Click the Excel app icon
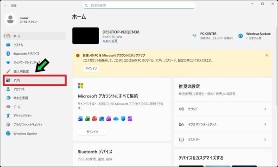 click(x=88, y=119)
